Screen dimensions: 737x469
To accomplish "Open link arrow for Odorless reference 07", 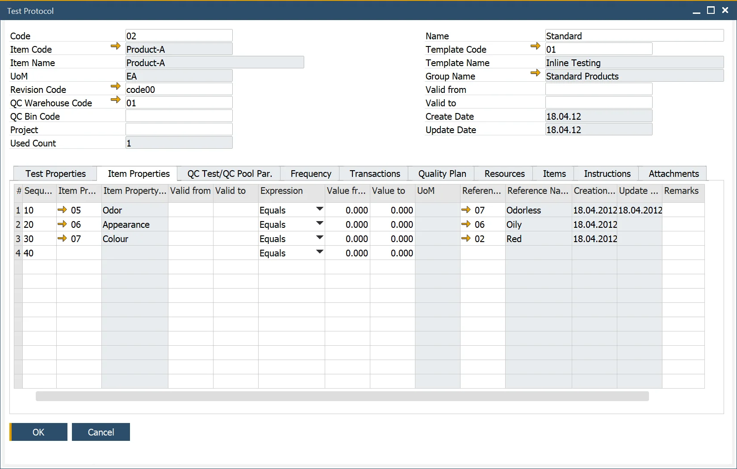I will [466, 209].
